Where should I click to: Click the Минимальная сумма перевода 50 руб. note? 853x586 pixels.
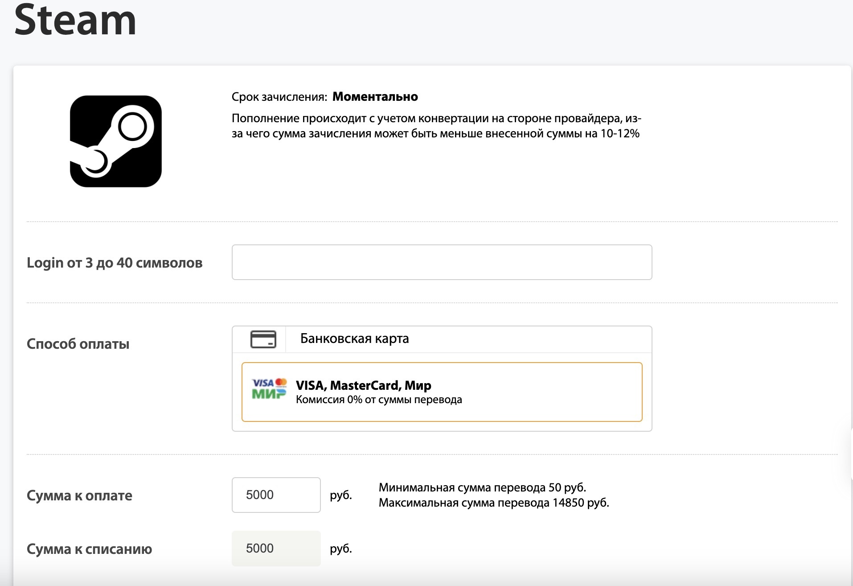coord(482,487)
